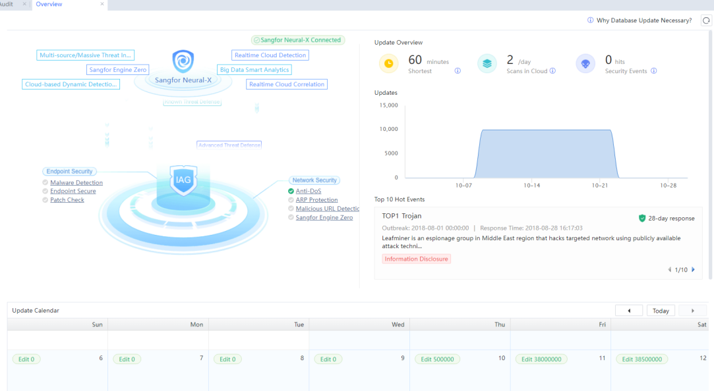The image size is (714, 391).
Task: Click the Sangfor Neural-X shield icon
Action: [183, 61]
